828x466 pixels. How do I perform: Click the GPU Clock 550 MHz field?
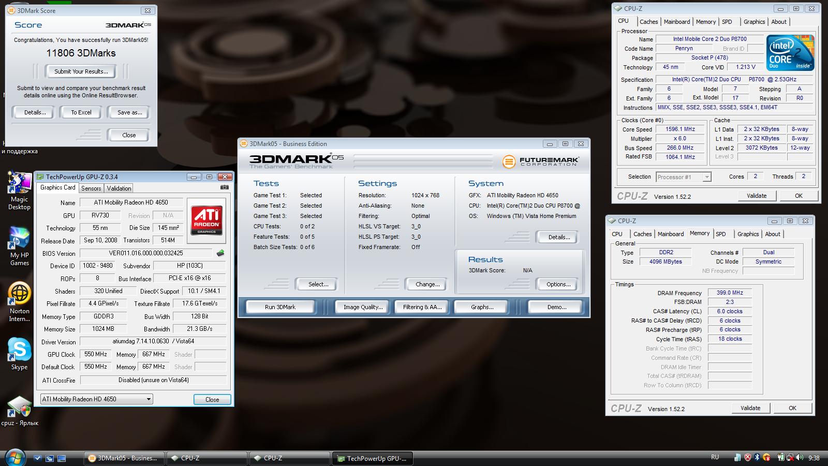[x=96, y=354]
